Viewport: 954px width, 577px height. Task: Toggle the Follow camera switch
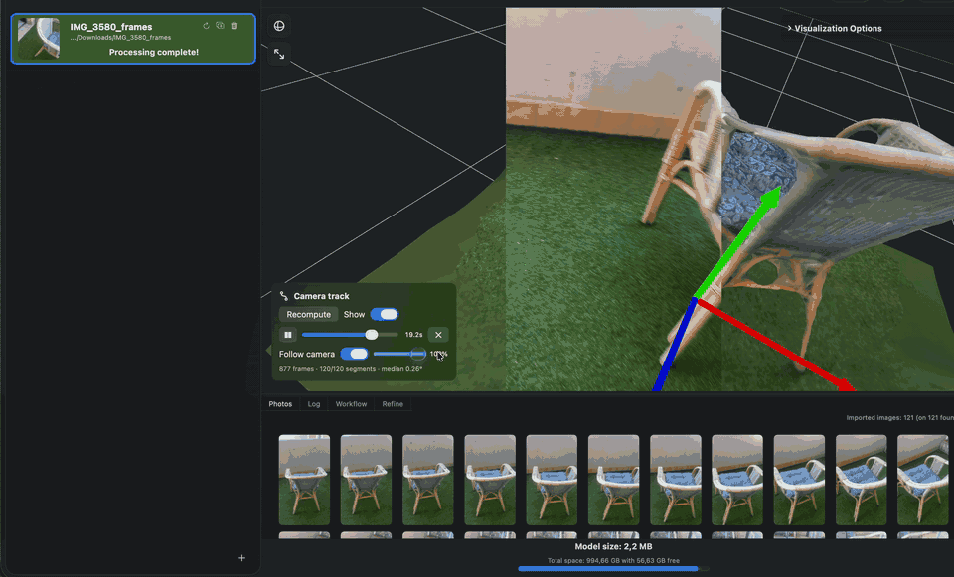pos(354,354)
